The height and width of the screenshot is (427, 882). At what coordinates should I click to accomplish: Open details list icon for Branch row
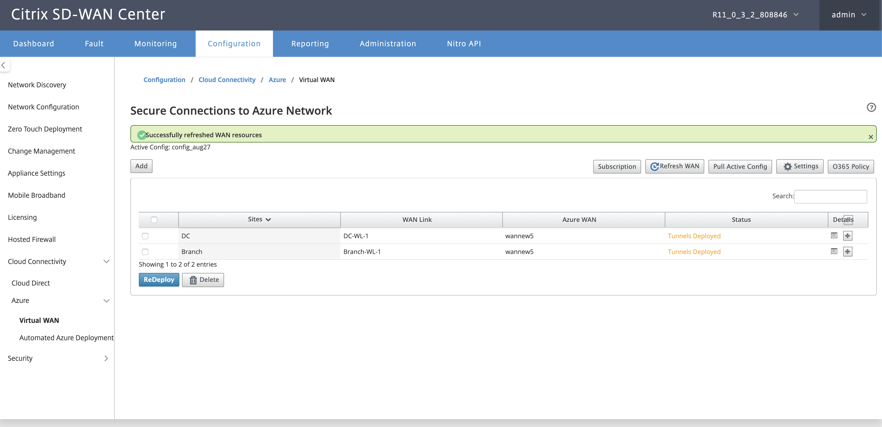point(834,251)
